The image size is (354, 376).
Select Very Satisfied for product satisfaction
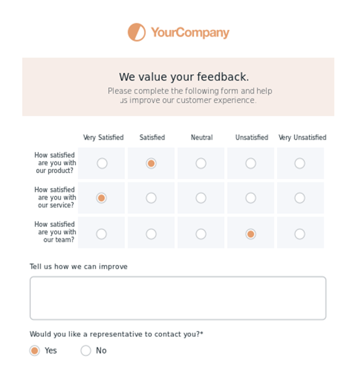point(102,163)
